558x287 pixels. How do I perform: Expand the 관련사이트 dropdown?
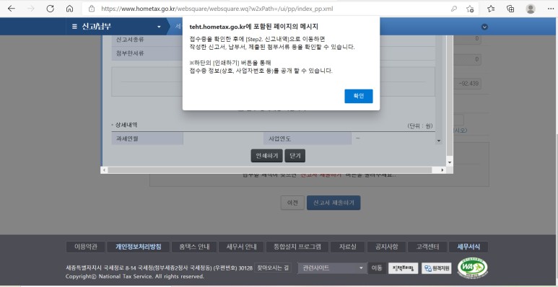332,268
